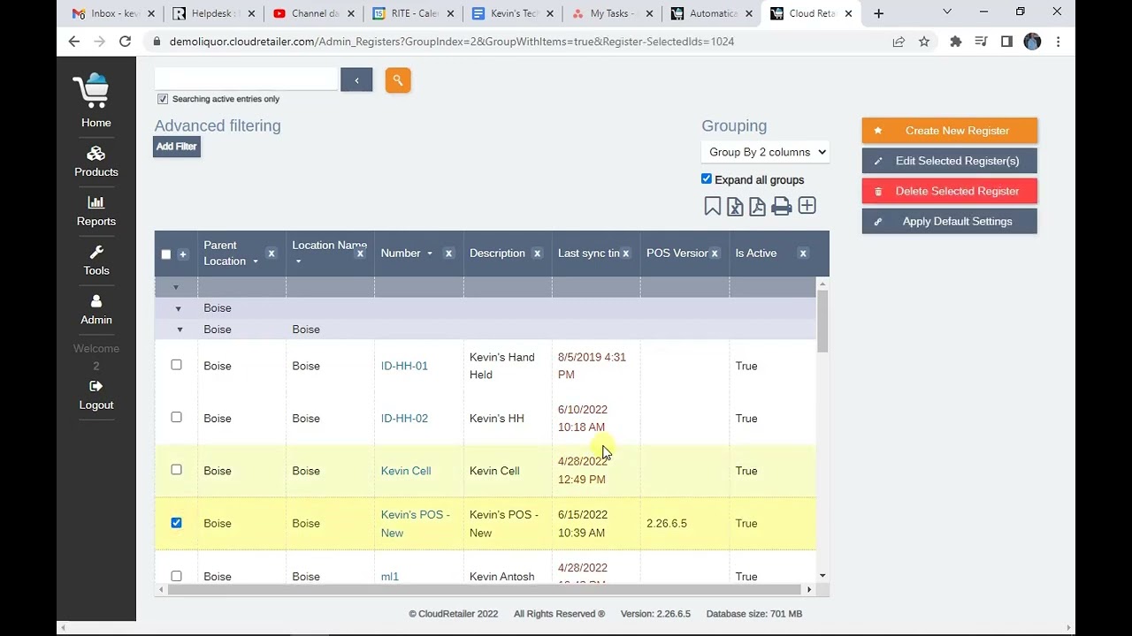Switch to the Channel dashboard YouTube tab
The image size is (1132, 636).
tap(313, 13)
